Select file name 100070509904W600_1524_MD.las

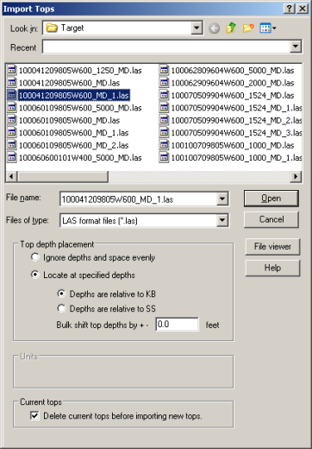[233, 95]
